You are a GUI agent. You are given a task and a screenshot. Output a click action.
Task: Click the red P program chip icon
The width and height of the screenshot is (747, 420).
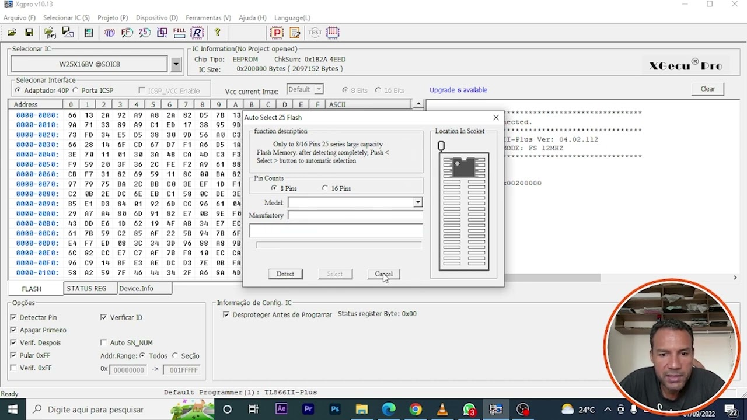277,33
